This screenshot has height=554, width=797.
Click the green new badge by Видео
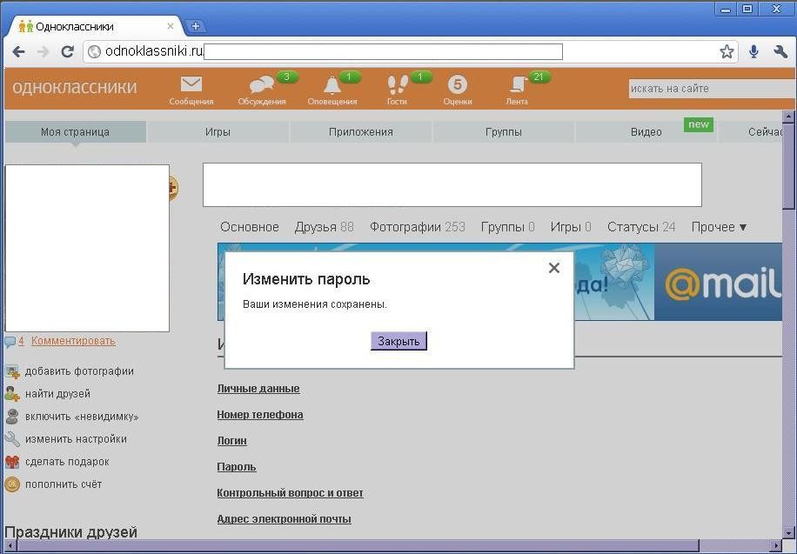tap(699, 124)
